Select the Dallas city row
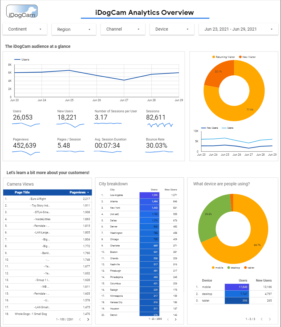281x327 pixels. (x=139, y=220)
